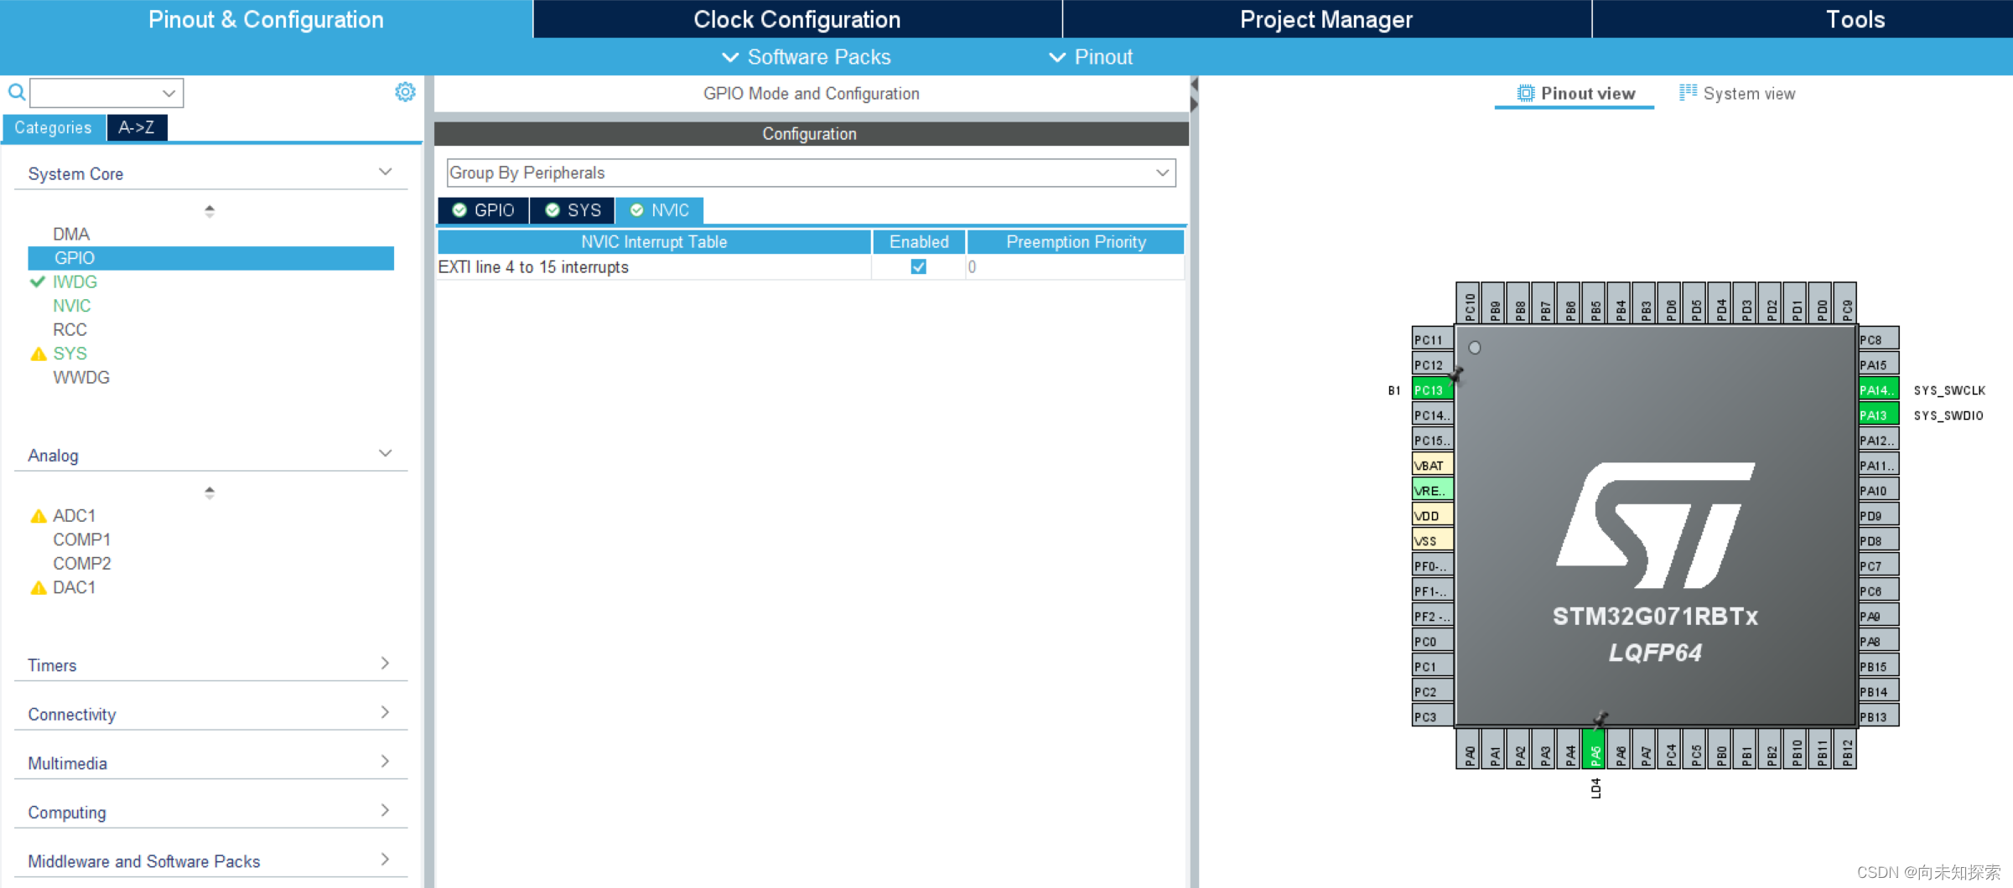The width and height of the screenshot is (2013, 888).
Task: Toggle EXTI line 4 to 15 enabled checkbox
Action: 919,266
